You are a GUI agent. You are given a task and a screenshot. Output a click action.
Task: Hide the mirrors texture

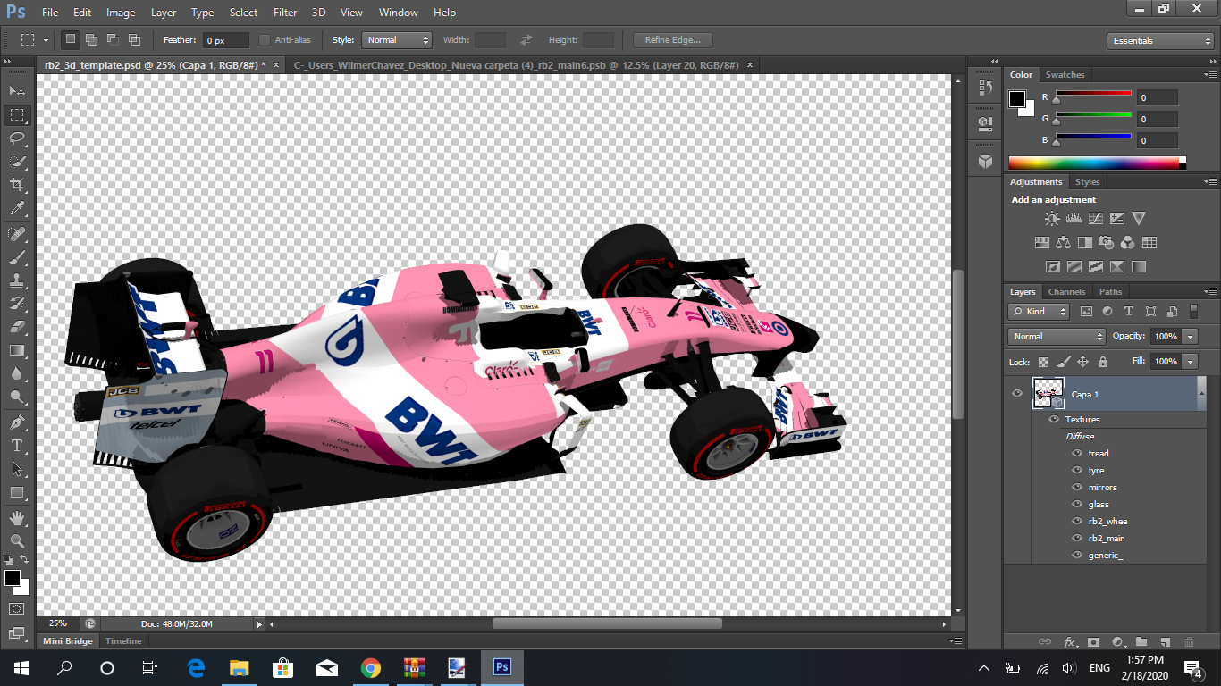(1077, 487)
